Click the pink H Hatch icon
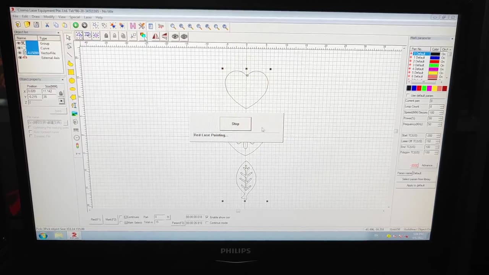 point(133,26)
